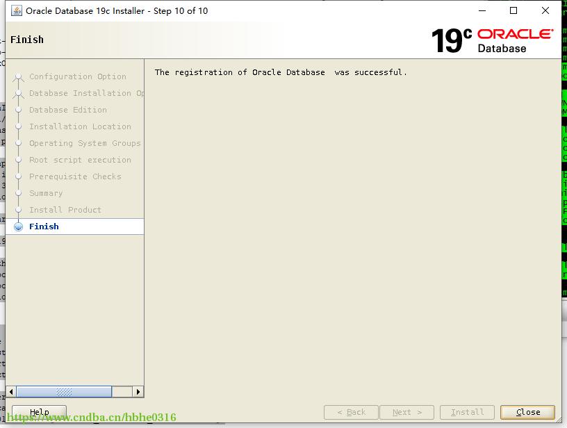Maximize the Oracle installer window

[513, 11]
